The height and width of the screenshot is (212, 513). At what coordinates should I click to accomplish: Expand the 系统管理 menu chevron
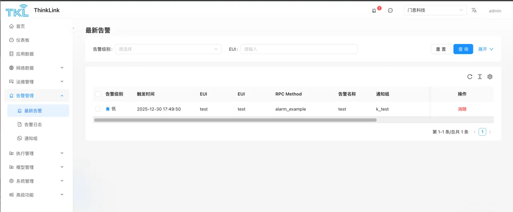tap(62, 181)
